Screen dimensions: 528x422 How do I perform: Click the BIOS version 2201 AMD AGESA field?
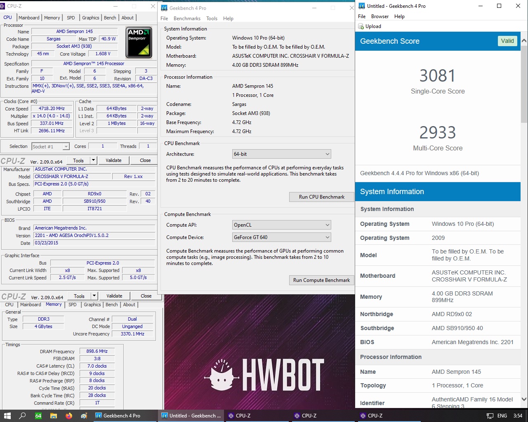pyautogui.click(x=94, y=235)
